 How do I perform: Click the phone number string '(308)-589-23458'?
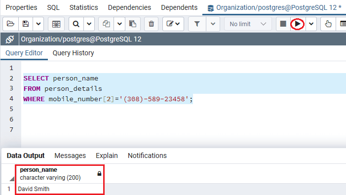point(154,99)
